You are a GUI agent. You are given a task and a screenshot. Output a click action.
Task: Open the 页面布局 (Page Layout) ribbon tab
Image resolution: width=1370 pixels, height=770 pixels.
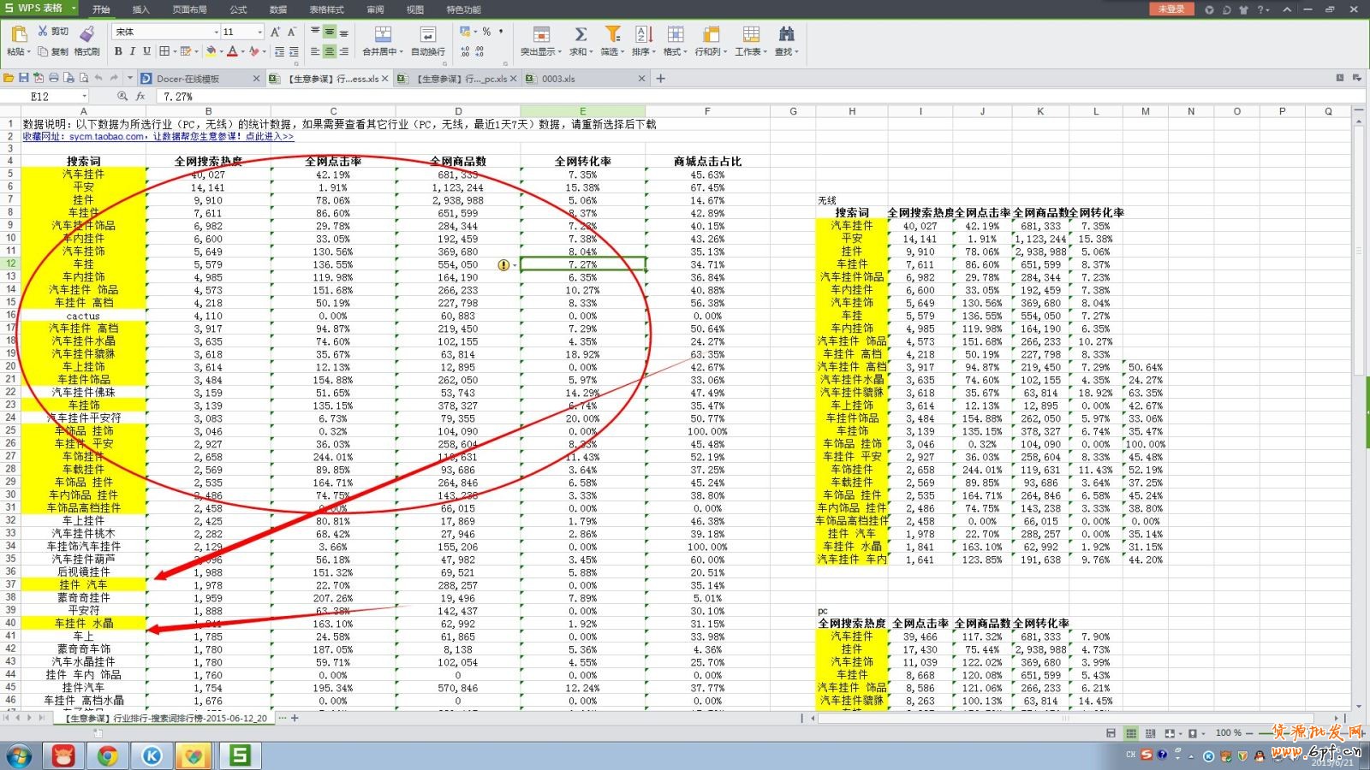click(x=189, y=9)
